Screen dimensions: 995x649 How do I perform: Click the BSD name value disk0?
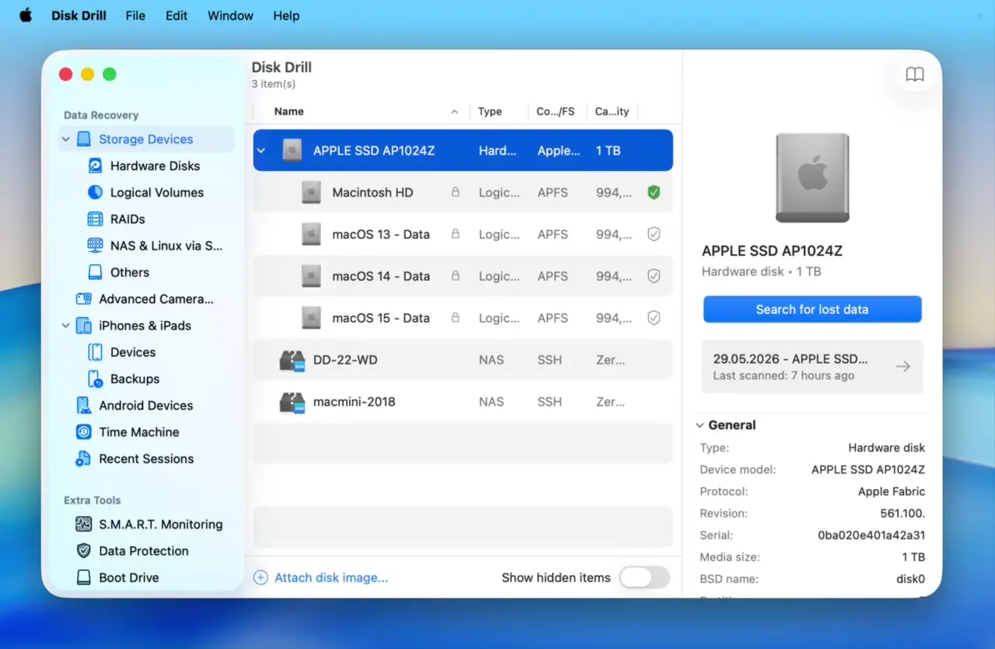[x=911, y=579]
